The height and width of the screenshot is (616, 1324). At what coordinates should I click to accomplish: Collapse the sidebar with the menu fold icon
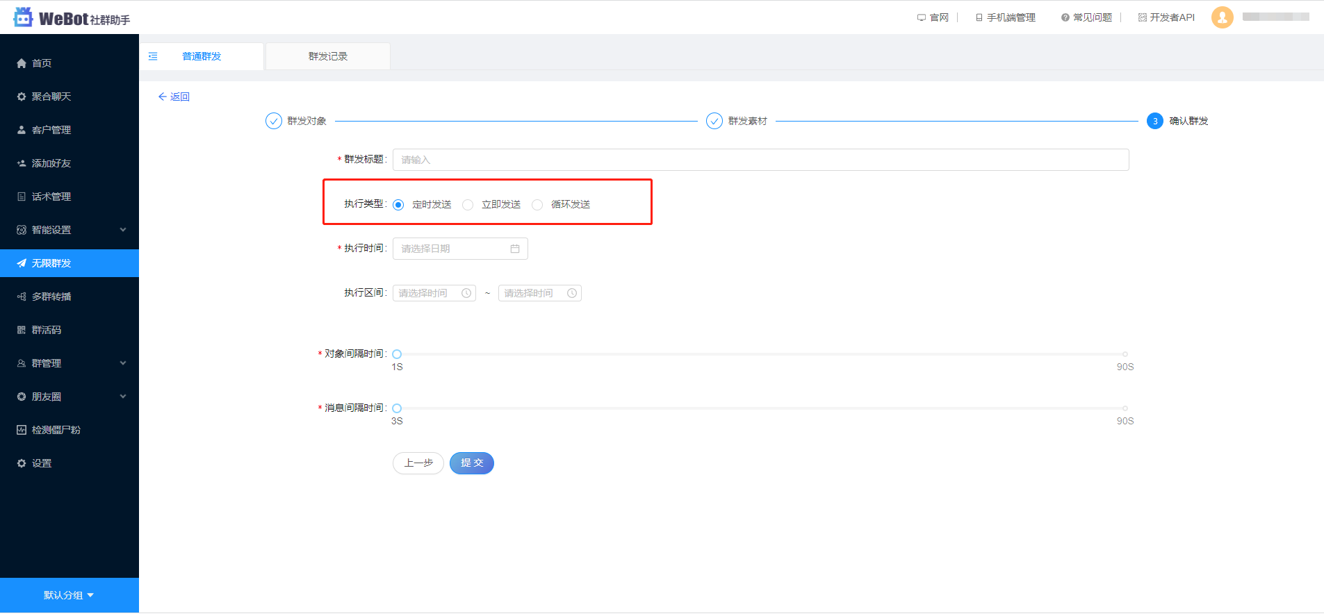pyautogui.click(x=153, y=56)
